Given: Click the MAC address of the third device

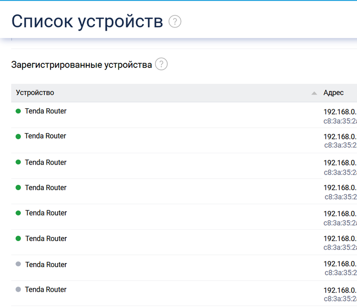Looking at the screenshot, I should click(x=340, y=172).
